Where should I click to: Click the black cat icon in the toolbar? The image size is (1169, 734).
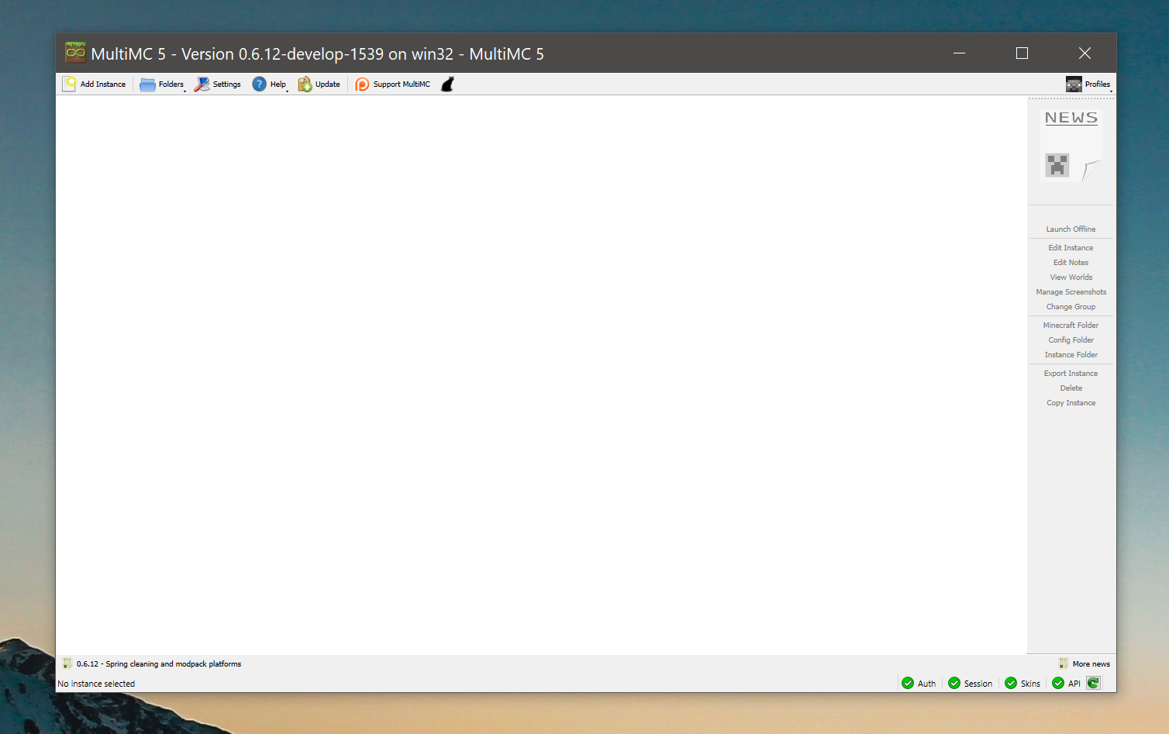pos(447,84)
